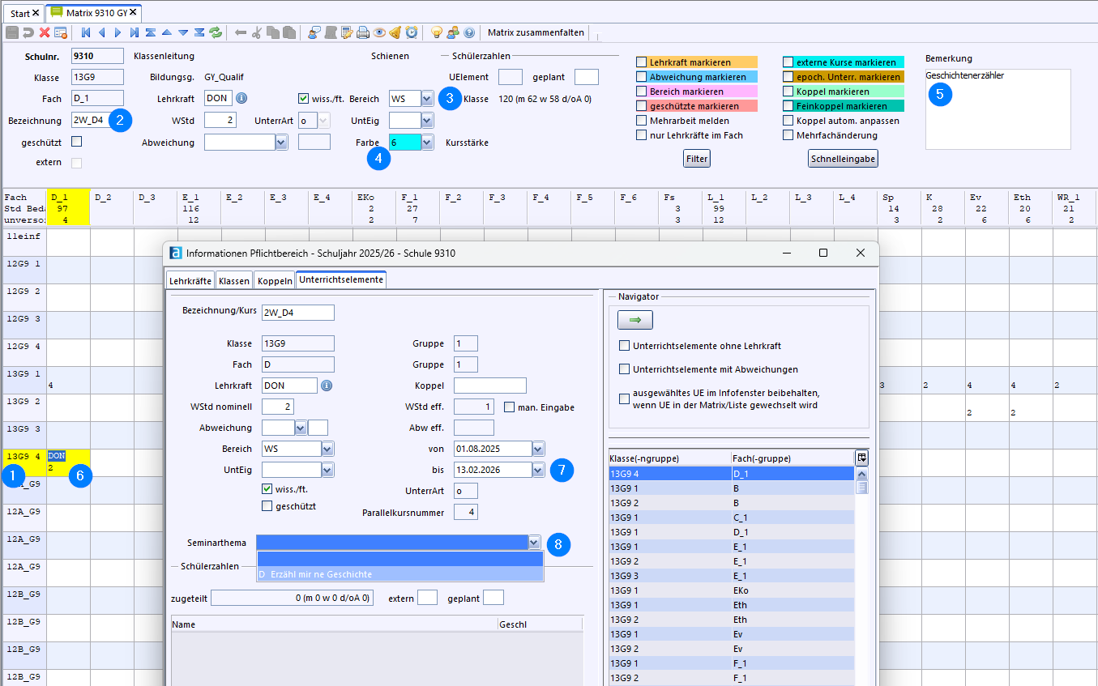Click the WStd nominell field in the dialog
This screenshot has width=1098, height=686.
(x=278, y=407)
